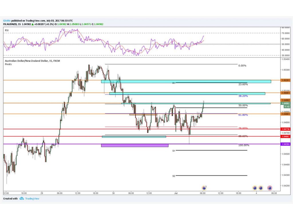
Task: Click the 1.04736 red price label
Action: tap(285, 129)
